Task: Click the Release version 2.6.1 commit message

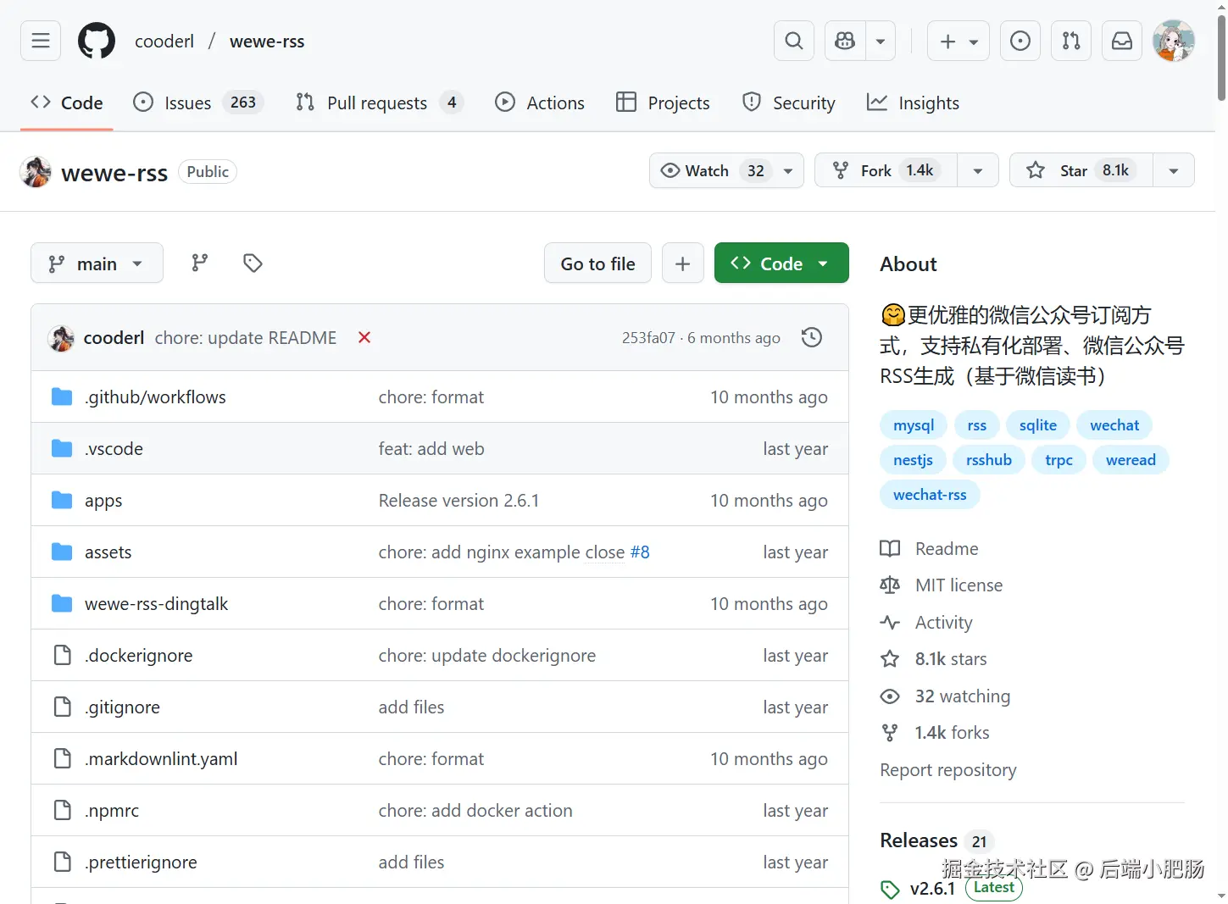Action: [x=458, y=501]
